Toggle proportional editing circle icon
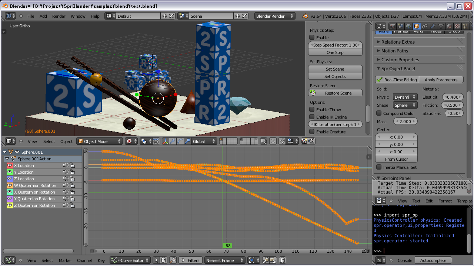 tap(273, 141)
